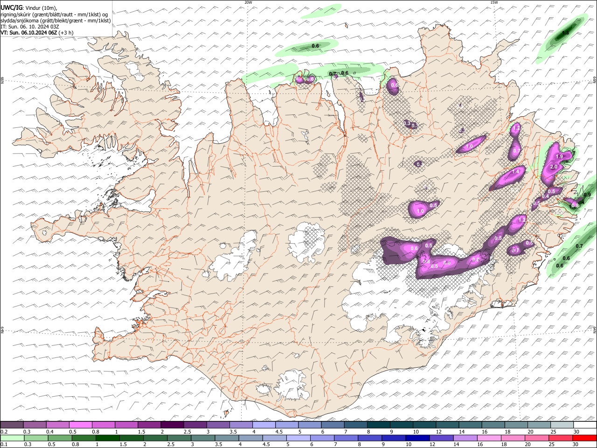Pick the dark navy swatch between 10 and 12
Image resolution: width=597 pixels, height=448 pixels.
417,438
